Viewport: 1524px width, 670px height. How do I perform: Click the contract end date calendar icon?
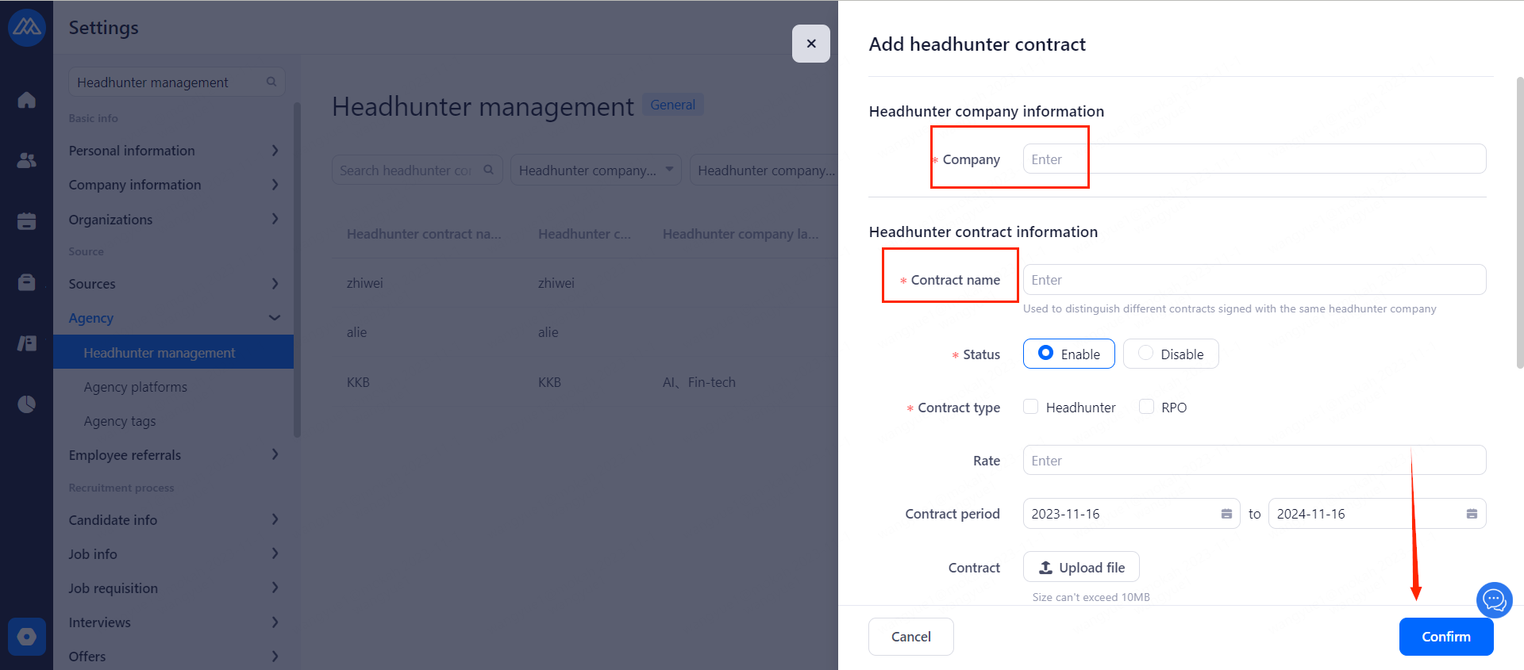(x=1472, y=514)
